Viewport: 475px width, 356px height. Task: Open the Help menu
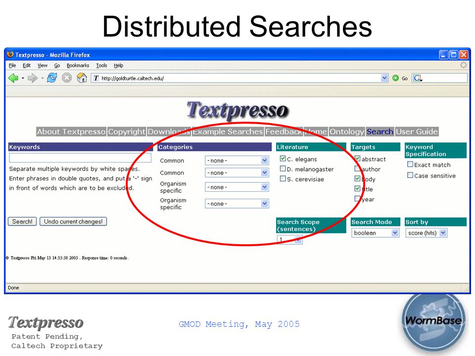(x=118, y=65)
